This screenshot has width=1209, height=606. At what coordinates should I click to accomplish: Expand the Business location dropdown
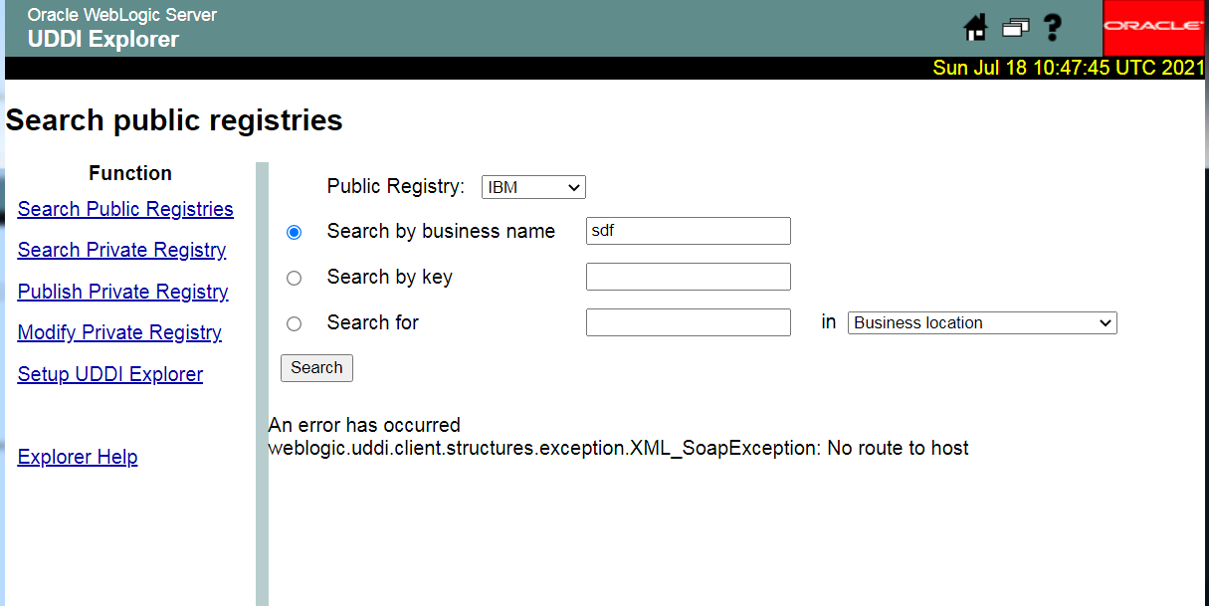pyautogui.click(x=982, y=322)
